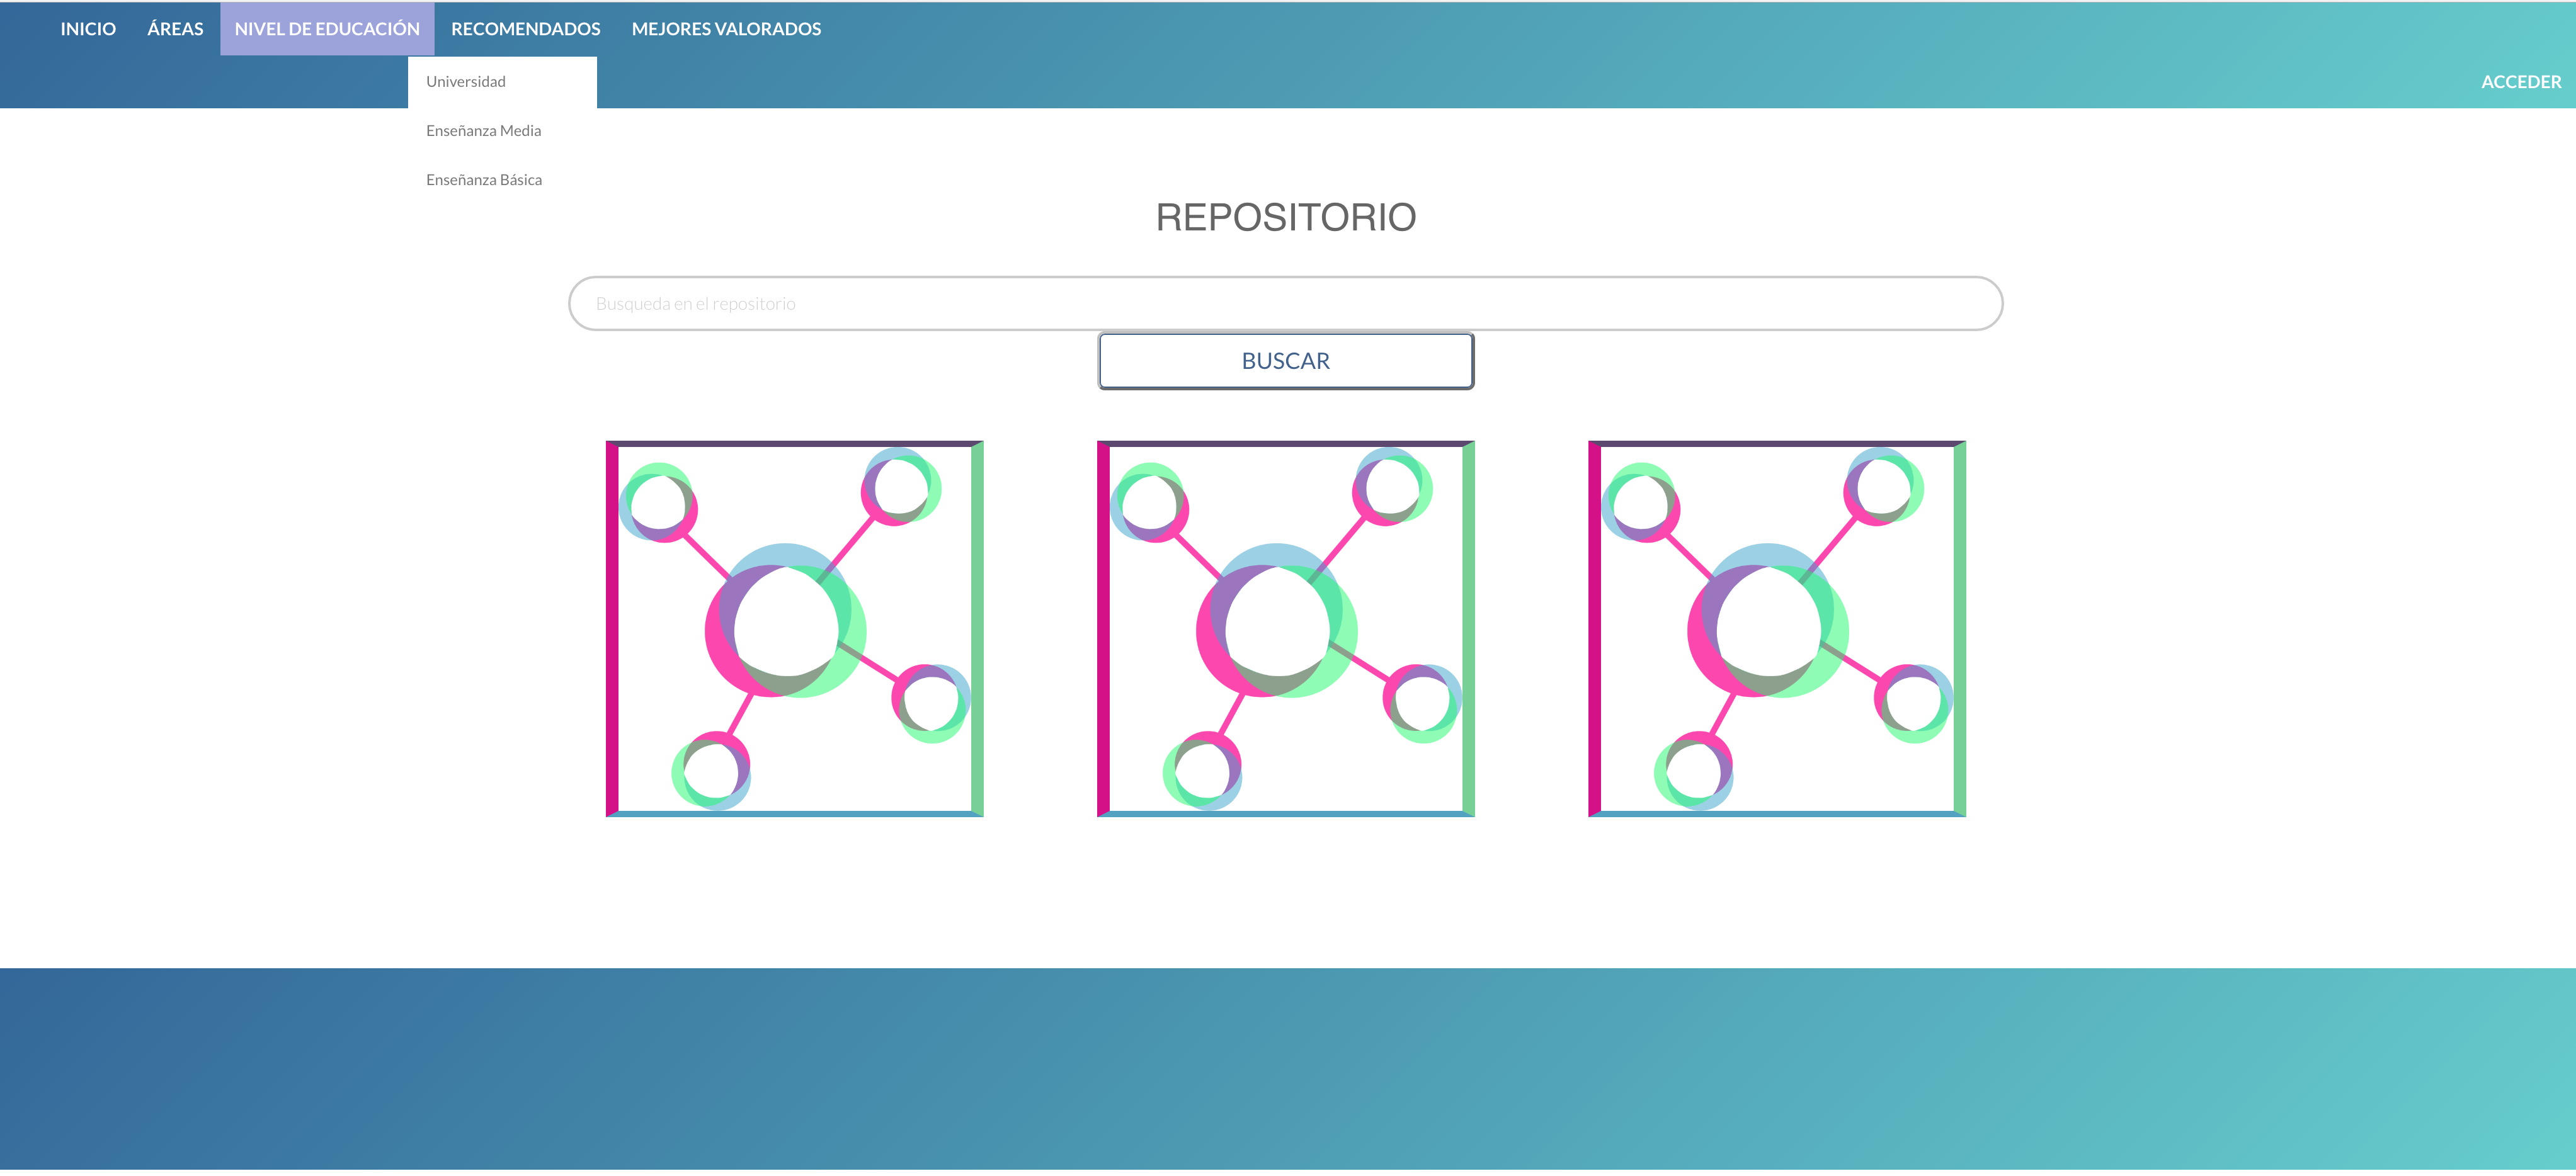Open the middle molecule thumbnail

coord(1286,628)
